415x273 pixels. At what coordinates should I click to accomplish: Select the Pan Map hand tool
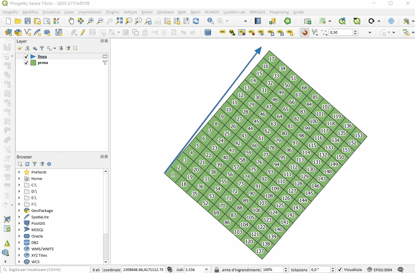coord(71,21)
